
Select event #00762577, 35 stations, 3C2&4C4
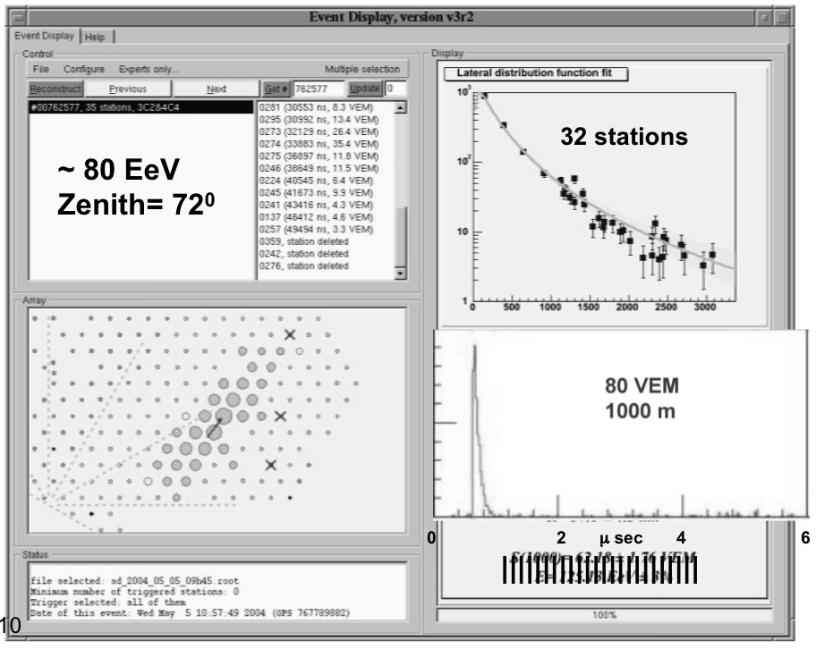(141, 107)
